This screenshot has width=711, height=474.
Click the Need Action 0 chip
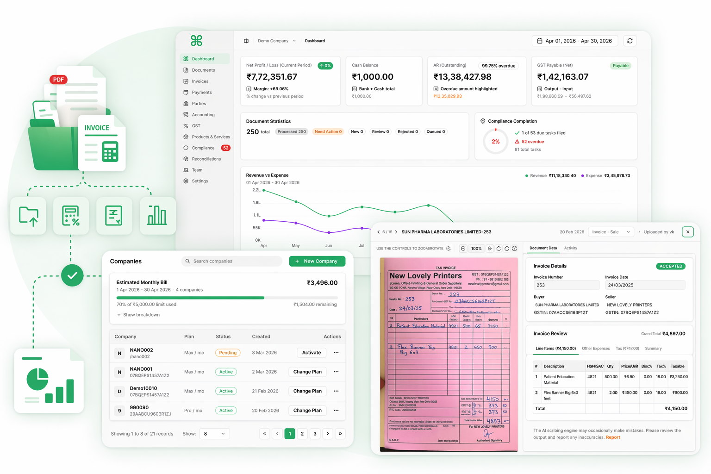[x=328, y=132]
